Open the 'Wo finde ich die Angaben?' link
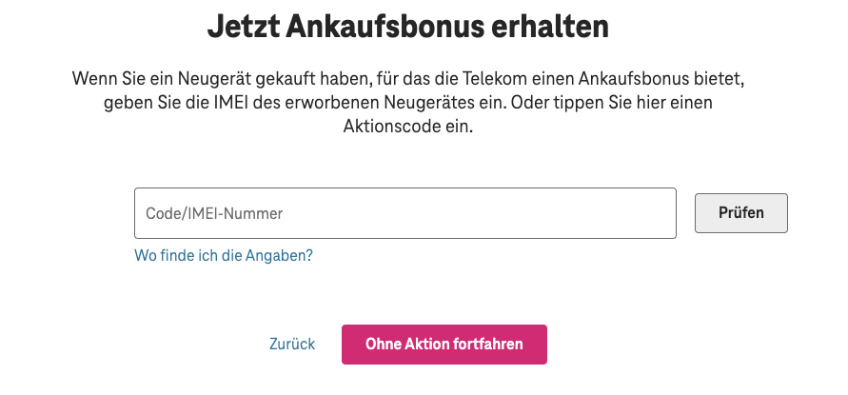848x395 pixels. (x=224, y=256)
